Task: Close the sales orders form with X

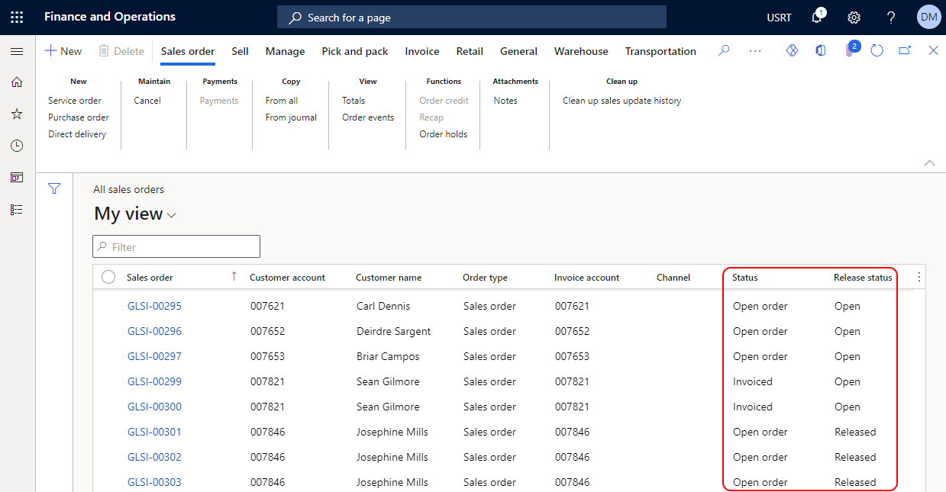Action: coord(933,50)
